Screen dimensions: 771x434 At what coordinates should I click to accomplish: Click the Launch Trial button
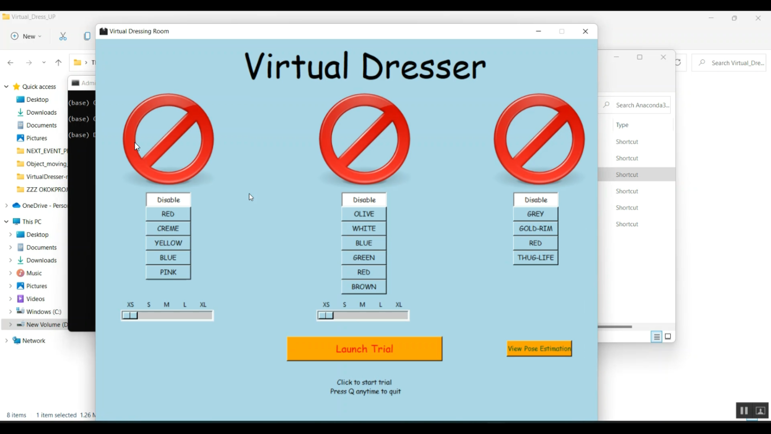364,349
